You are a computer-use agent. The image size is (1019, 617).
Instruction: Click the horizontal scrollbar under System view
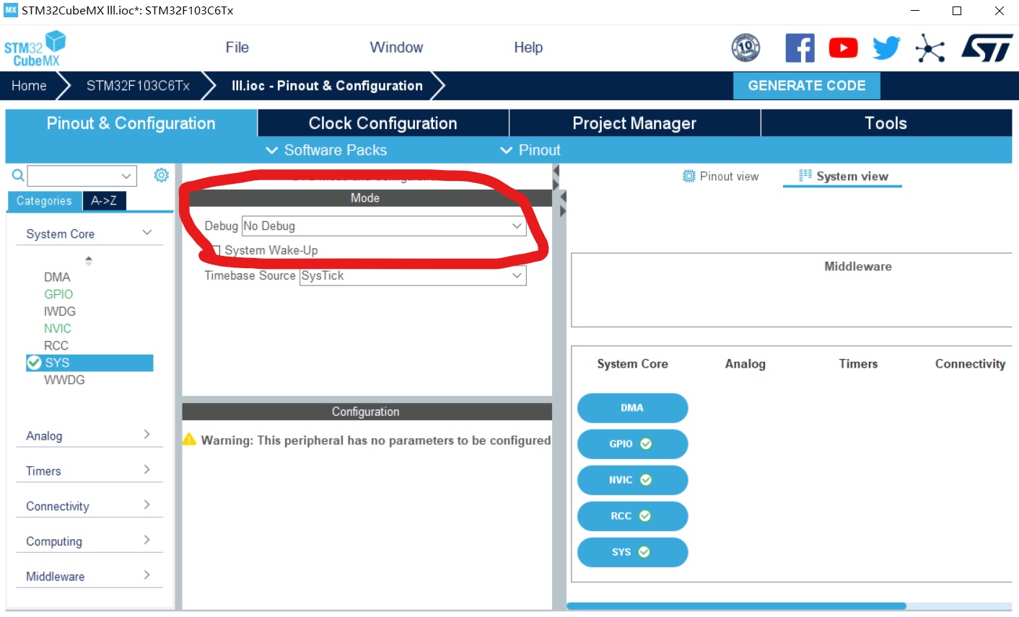(736, 606)
